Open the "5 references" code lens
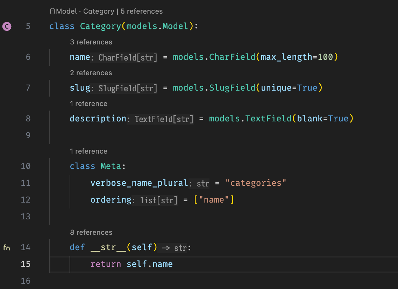The height and width of the screenshot is (289, 398). point(142,11)
